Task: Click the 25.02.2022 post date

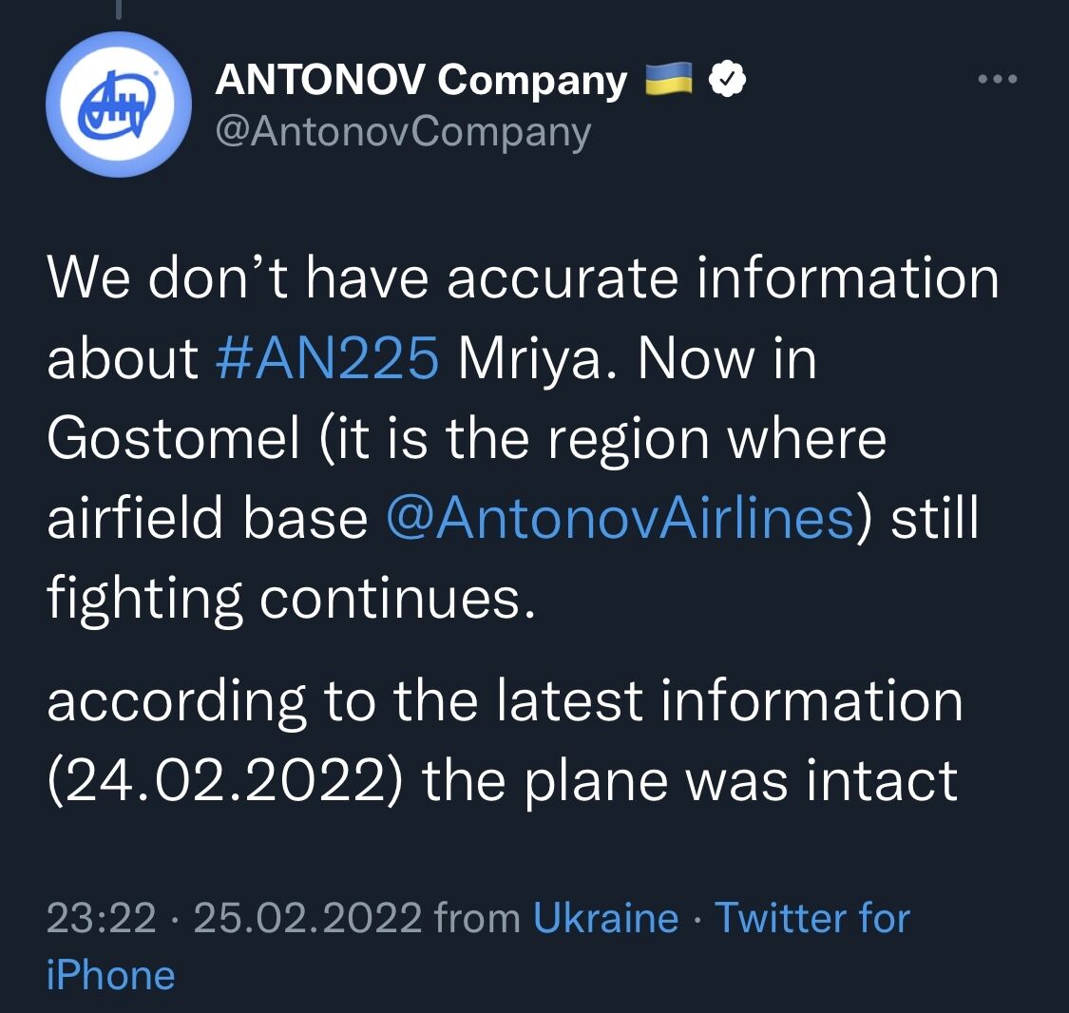Action: click(307, 918)
